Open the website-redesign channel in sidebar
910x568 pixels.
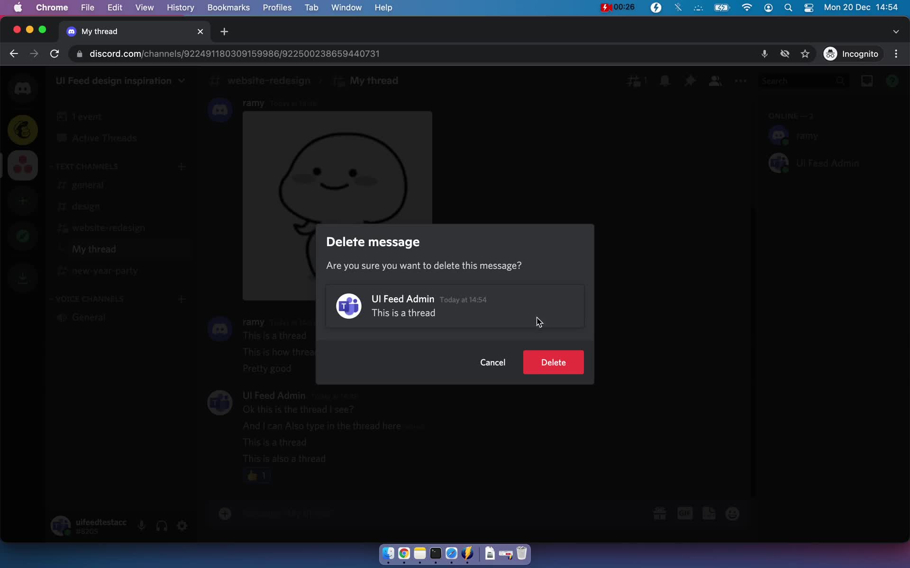(x=120, y=228)
